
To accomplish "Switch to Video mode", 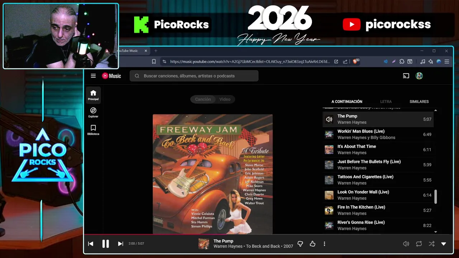I will click(x=225, y=99).
